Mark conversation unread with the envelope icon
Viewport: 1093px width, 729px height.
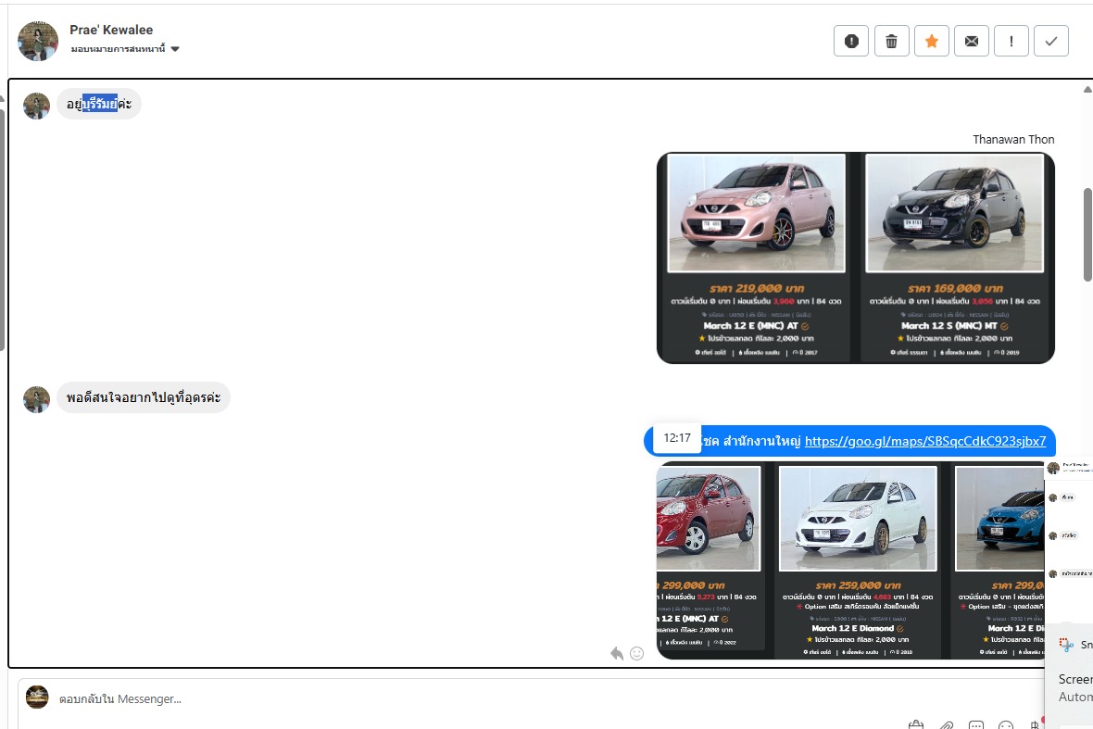tap(971, 41)
